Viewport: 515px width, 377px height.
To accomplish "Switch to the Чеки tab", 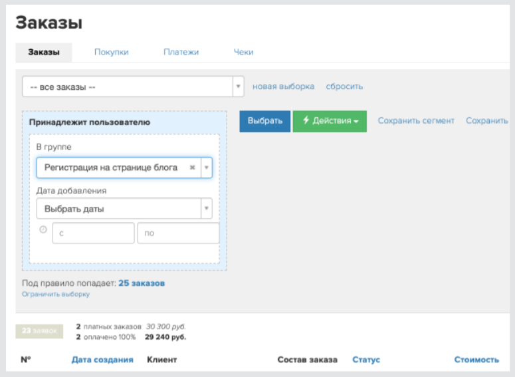I will (x=243, y=52).
